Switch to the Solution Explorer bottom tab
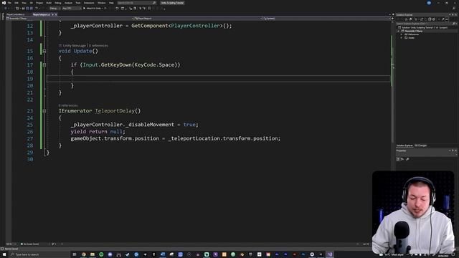Image resolution: width=459 pixels, height=258 pixels. (404, 145)
